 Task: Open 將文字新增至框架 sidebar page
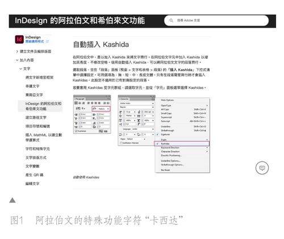click(x=39, y=78)
